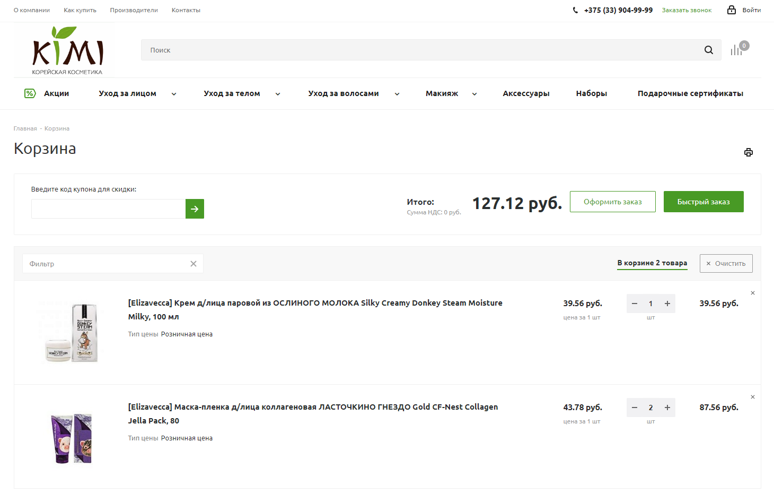Open the Акции menu item
The height and width of the screenshot is (494, 774).
point(56,93)
